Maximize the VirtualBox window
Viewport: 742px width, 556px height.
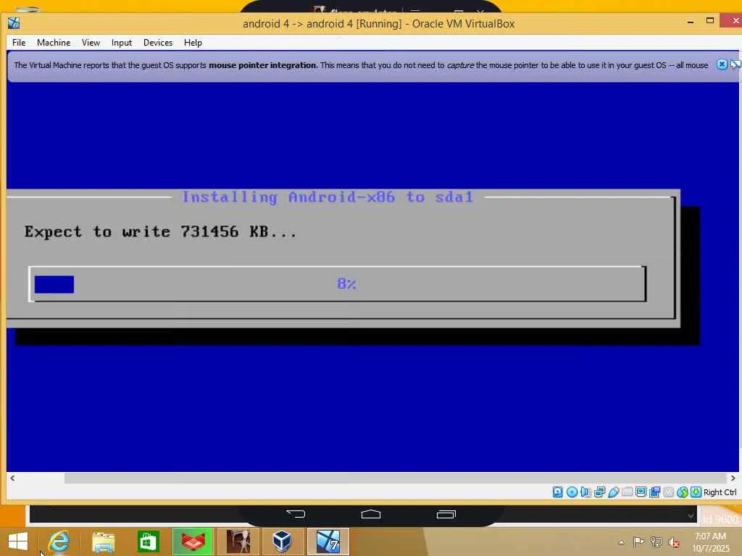tap(710, 21)
